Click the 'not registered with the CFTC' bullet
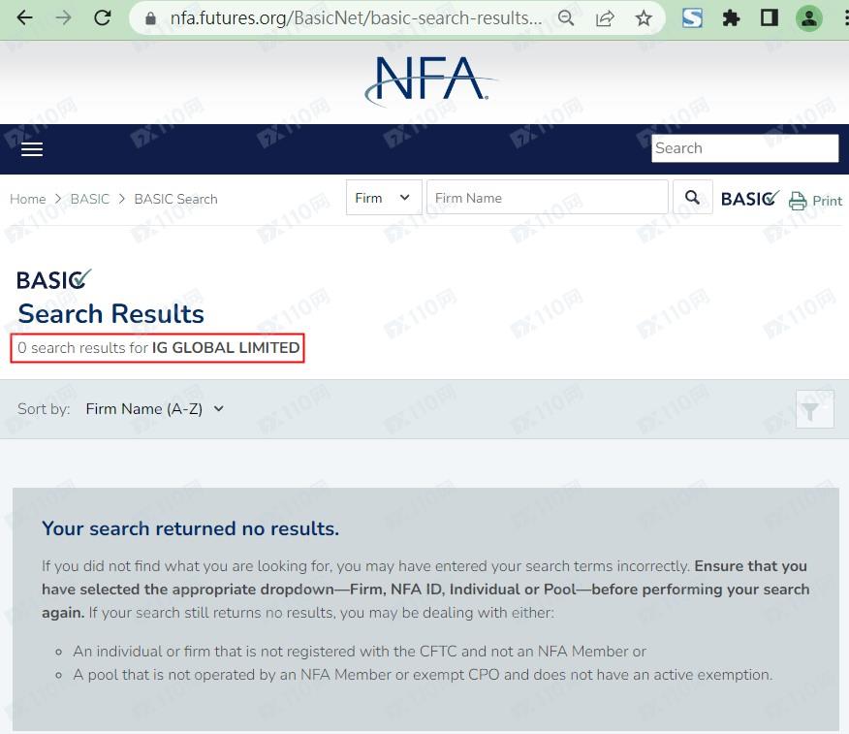 [x=360, y=652]
